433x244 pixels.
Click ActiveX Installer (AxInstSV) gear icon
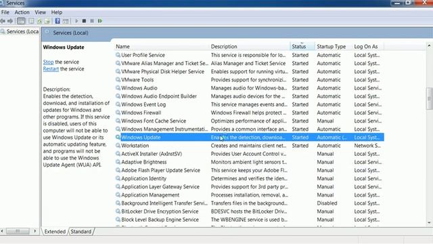(118, 154)
